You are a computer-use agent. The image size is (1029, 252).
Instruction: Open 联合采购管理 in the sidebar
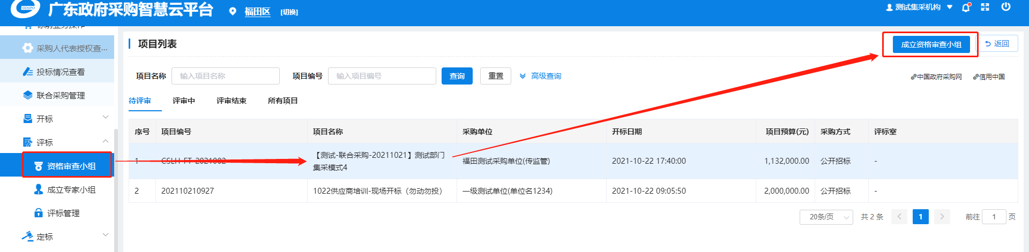(60, 95)
